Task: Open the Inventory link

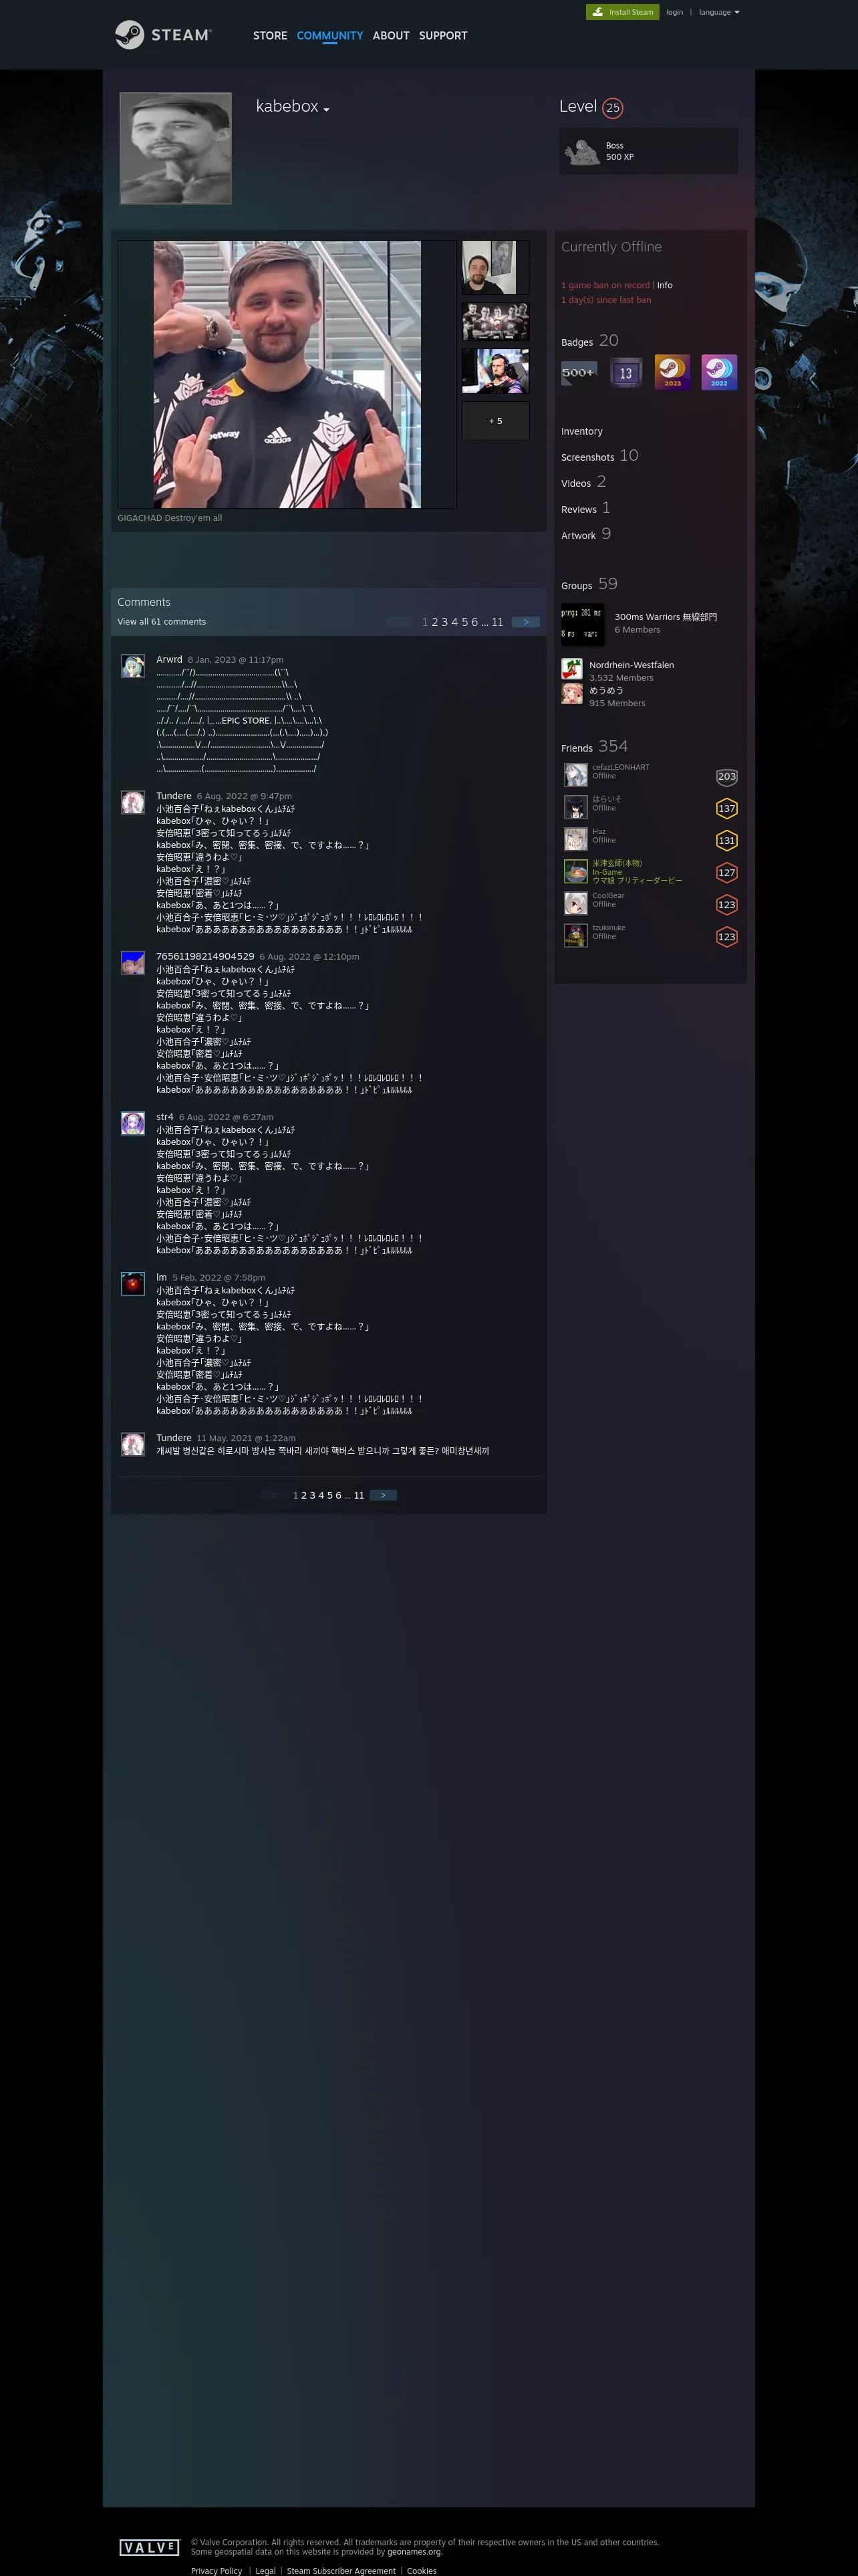Action: coord(581,432)
